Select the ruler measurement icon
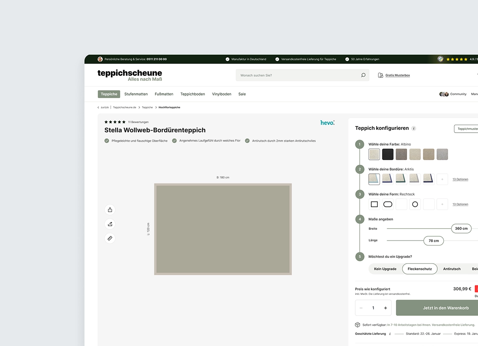Screen dimensions: 478x346 click(x=110, y=238)
